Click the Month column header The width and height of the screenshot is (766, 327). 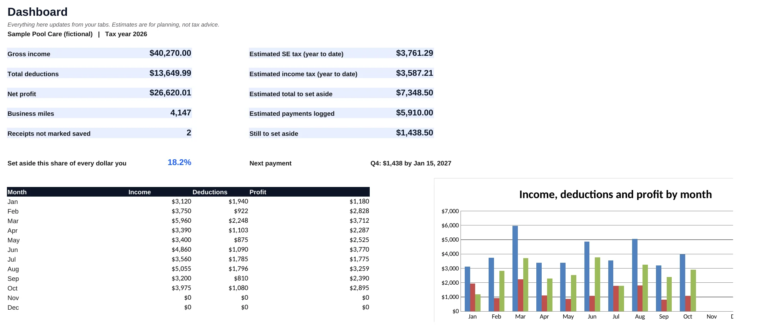(x=17, y=192)
